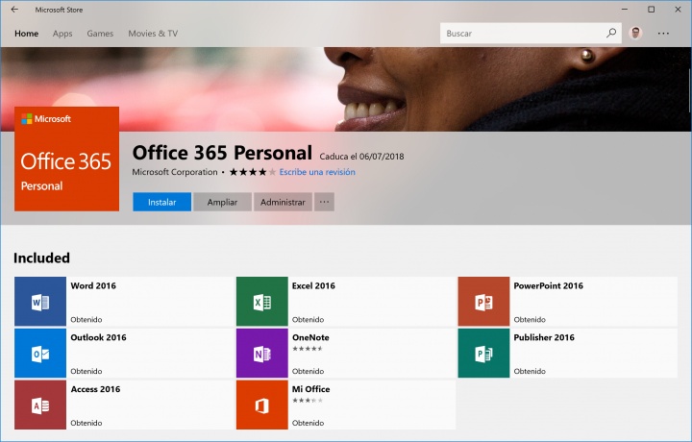Image resolution: width=692 pixels, height=442 pixels.
Task: Click the Outlook 2016 icon
Action: point(40,354)
